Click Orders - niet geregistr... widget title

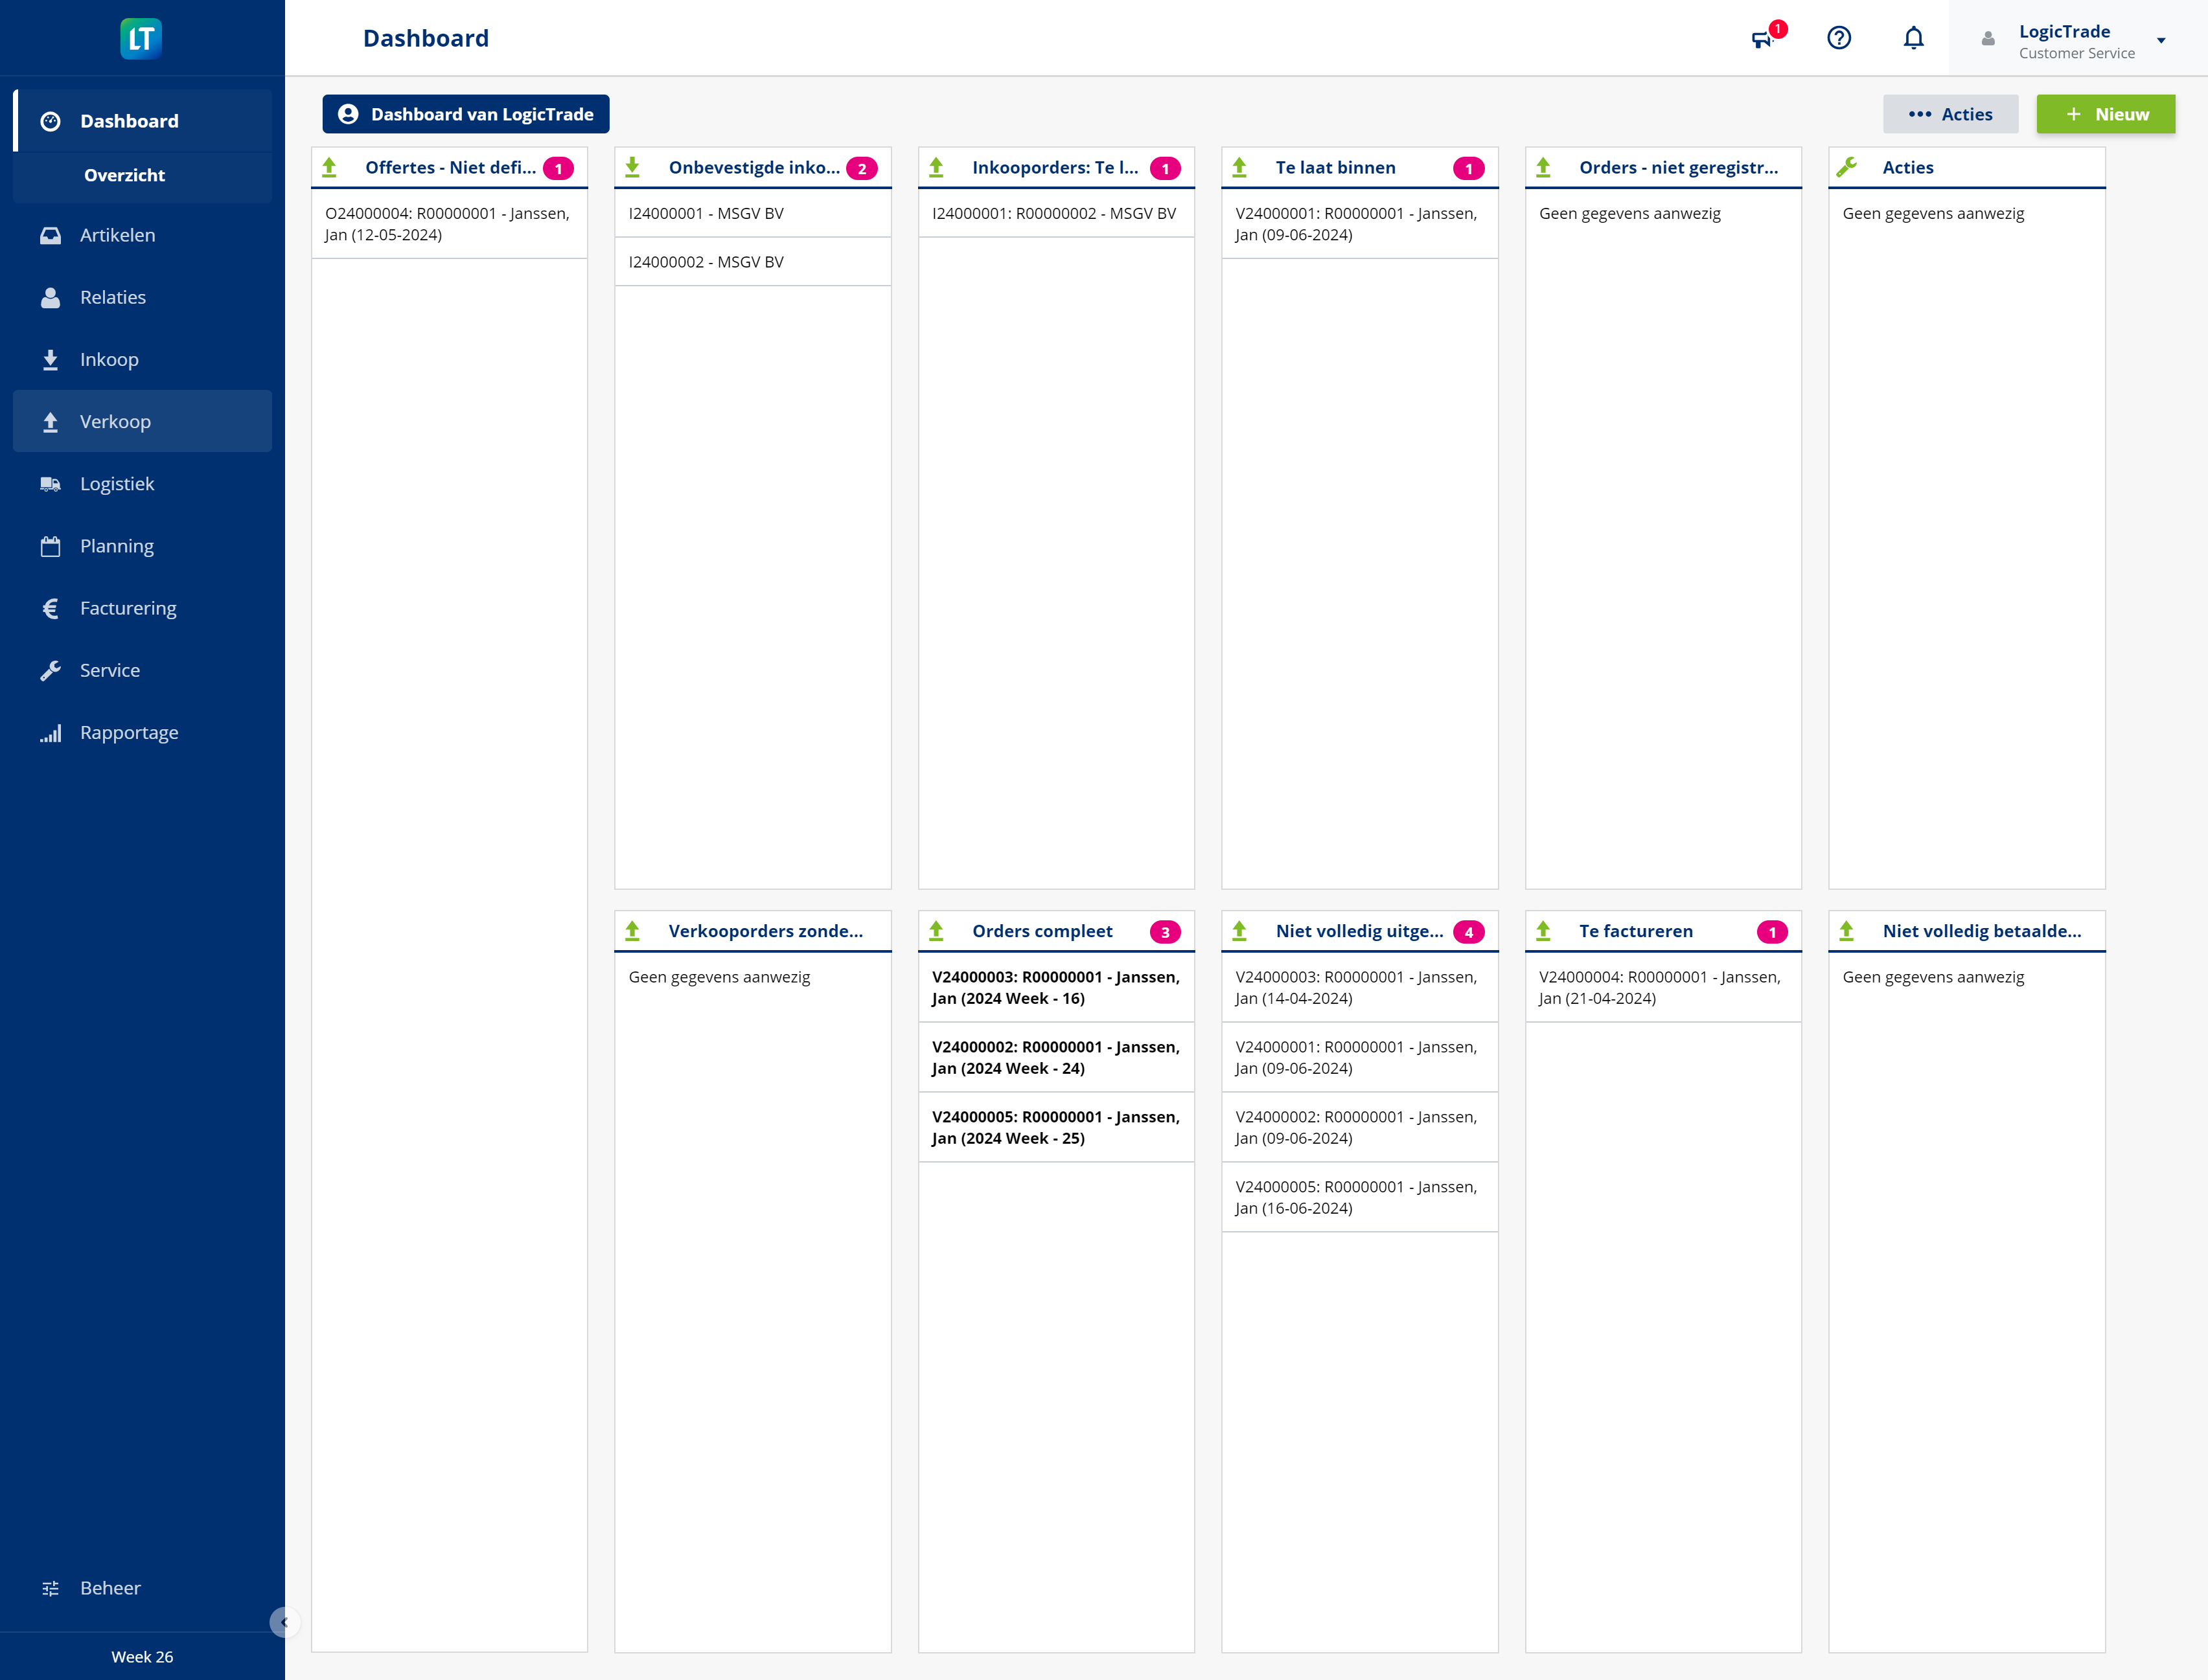[1678, 167]
